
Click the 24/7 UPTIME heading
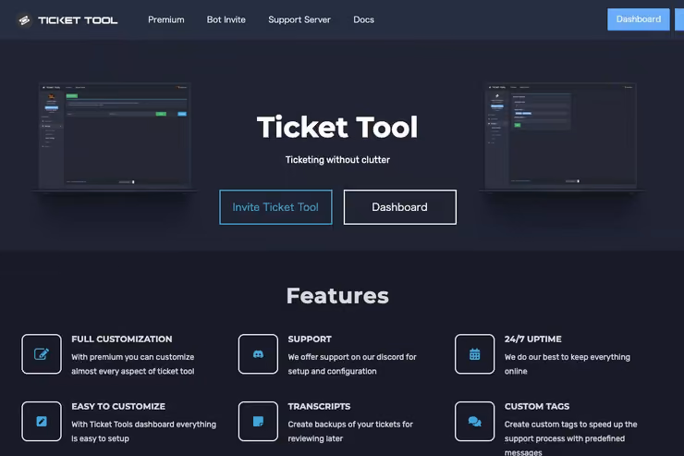[x=533, y=339]
